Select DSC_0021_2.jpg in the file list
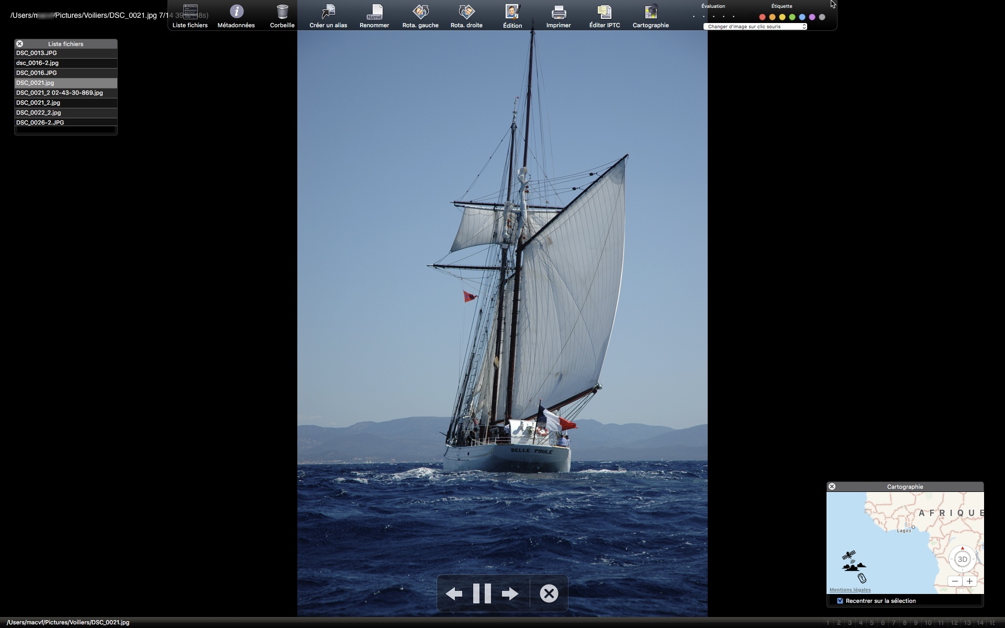 pos(65,103)
